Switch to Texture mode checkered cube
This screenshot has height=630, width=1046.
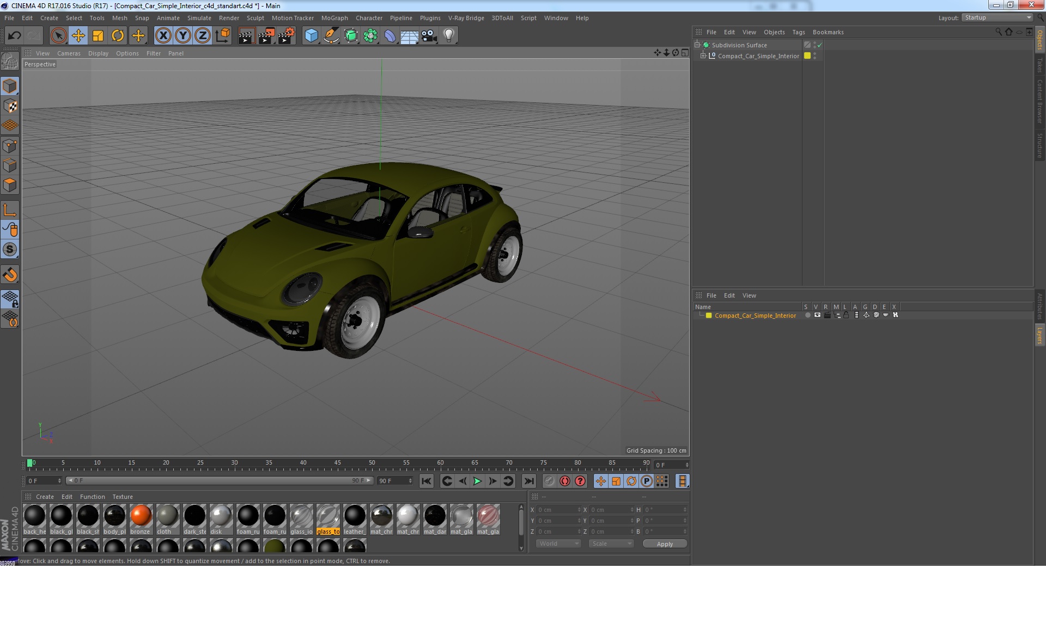tap(10, 106)
